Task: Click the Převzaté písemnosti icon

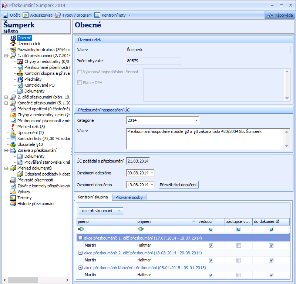Action: pos(13,180)
